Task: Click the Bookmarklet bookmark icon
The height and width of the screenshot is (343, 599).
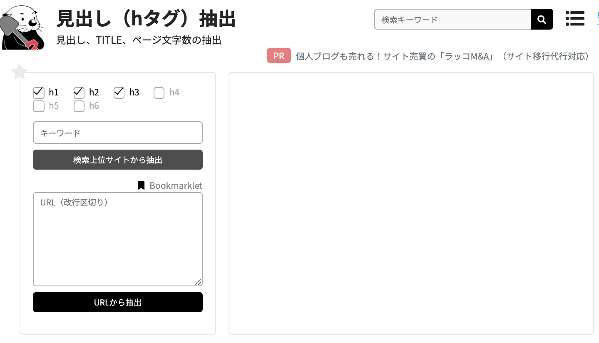Action: 141,185
